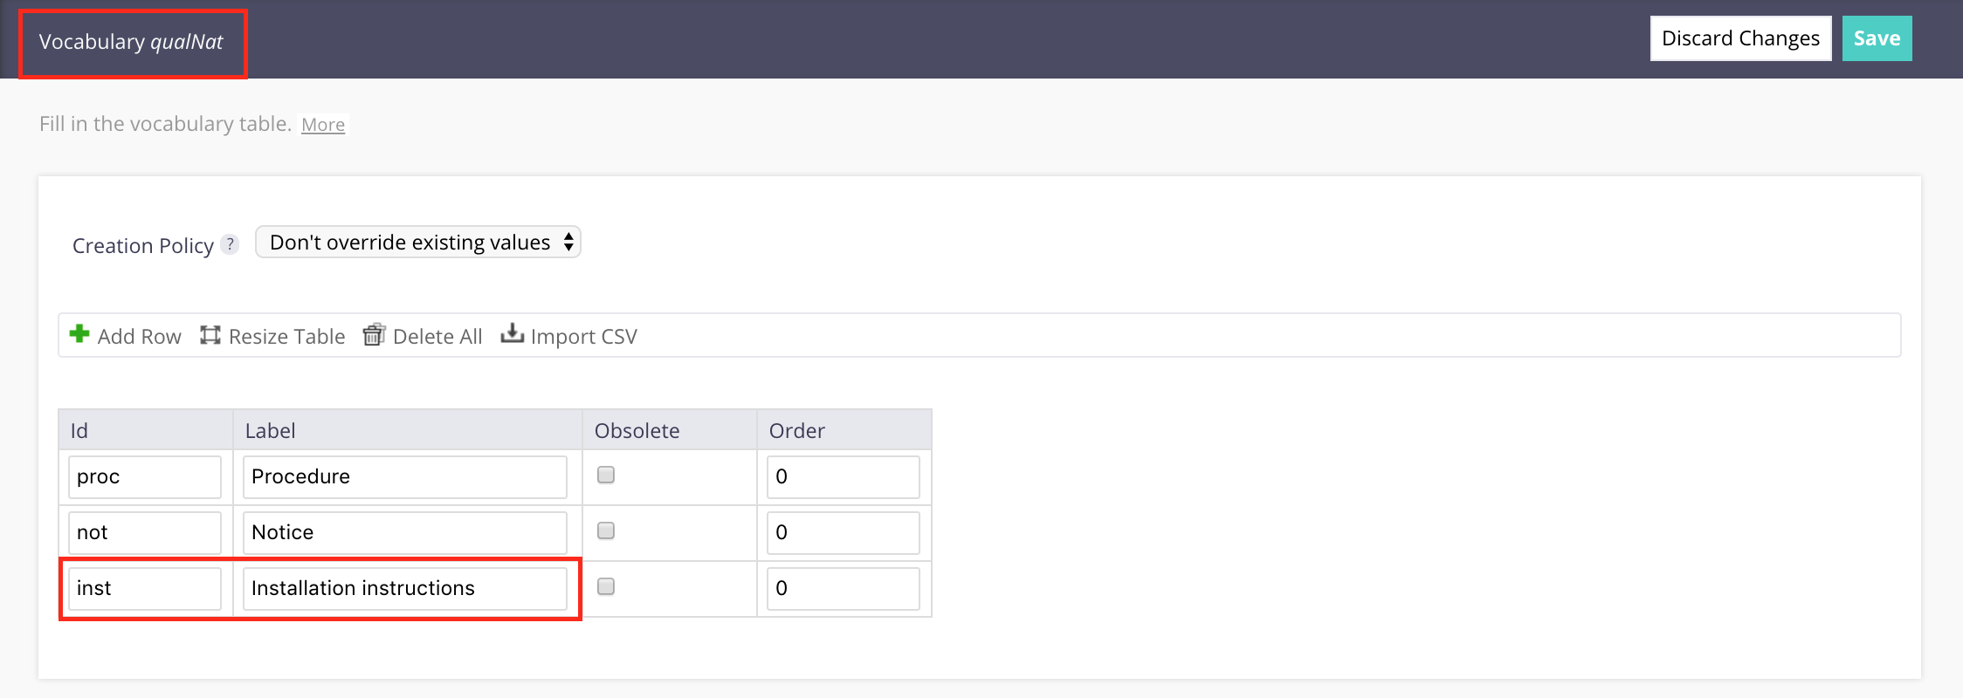This screenshot has width=1963, height=698.
Task: Click the Id column header
Action: point(146,430)
